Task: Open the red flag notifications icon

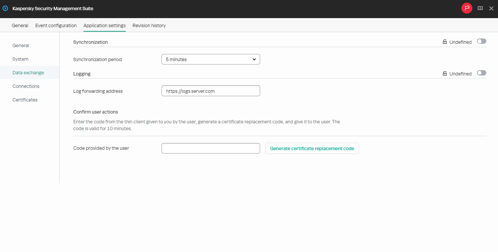Action: (x=467, y=8)
